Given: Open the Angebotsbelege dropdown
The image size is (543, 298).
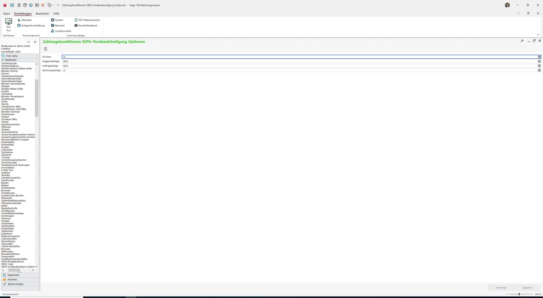Looking at the screenshot, I should pos(539,61).
